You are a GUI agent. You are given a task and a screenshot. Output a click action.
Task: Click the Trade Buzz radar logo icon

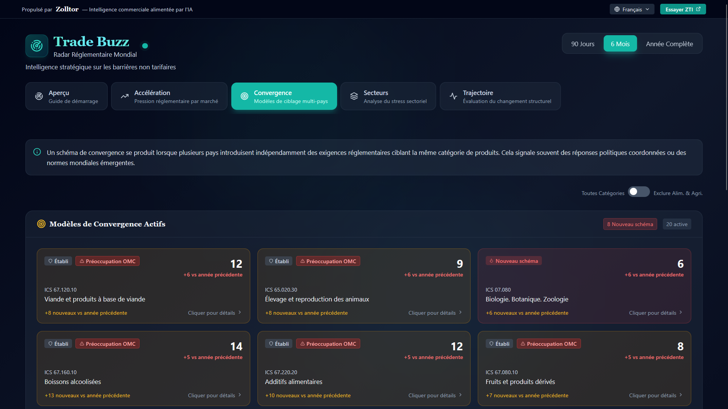tap(36, 45)
